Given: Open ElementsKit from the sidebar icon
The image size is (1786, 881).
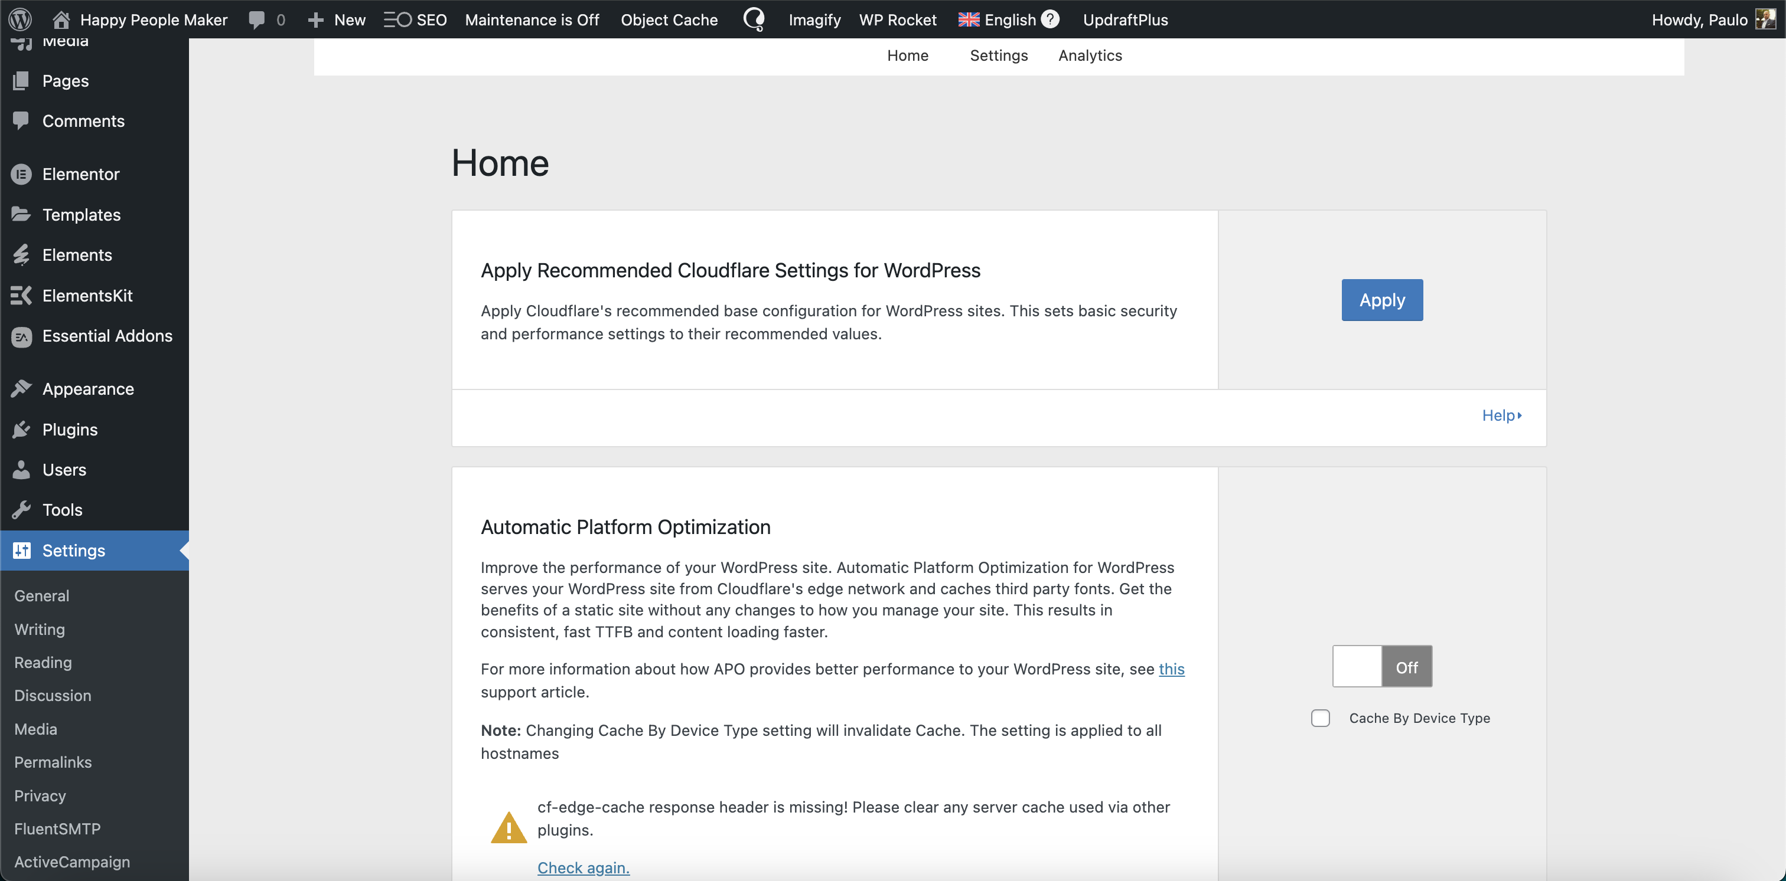Looking at the screenshot, I should [x=21, y=296].
